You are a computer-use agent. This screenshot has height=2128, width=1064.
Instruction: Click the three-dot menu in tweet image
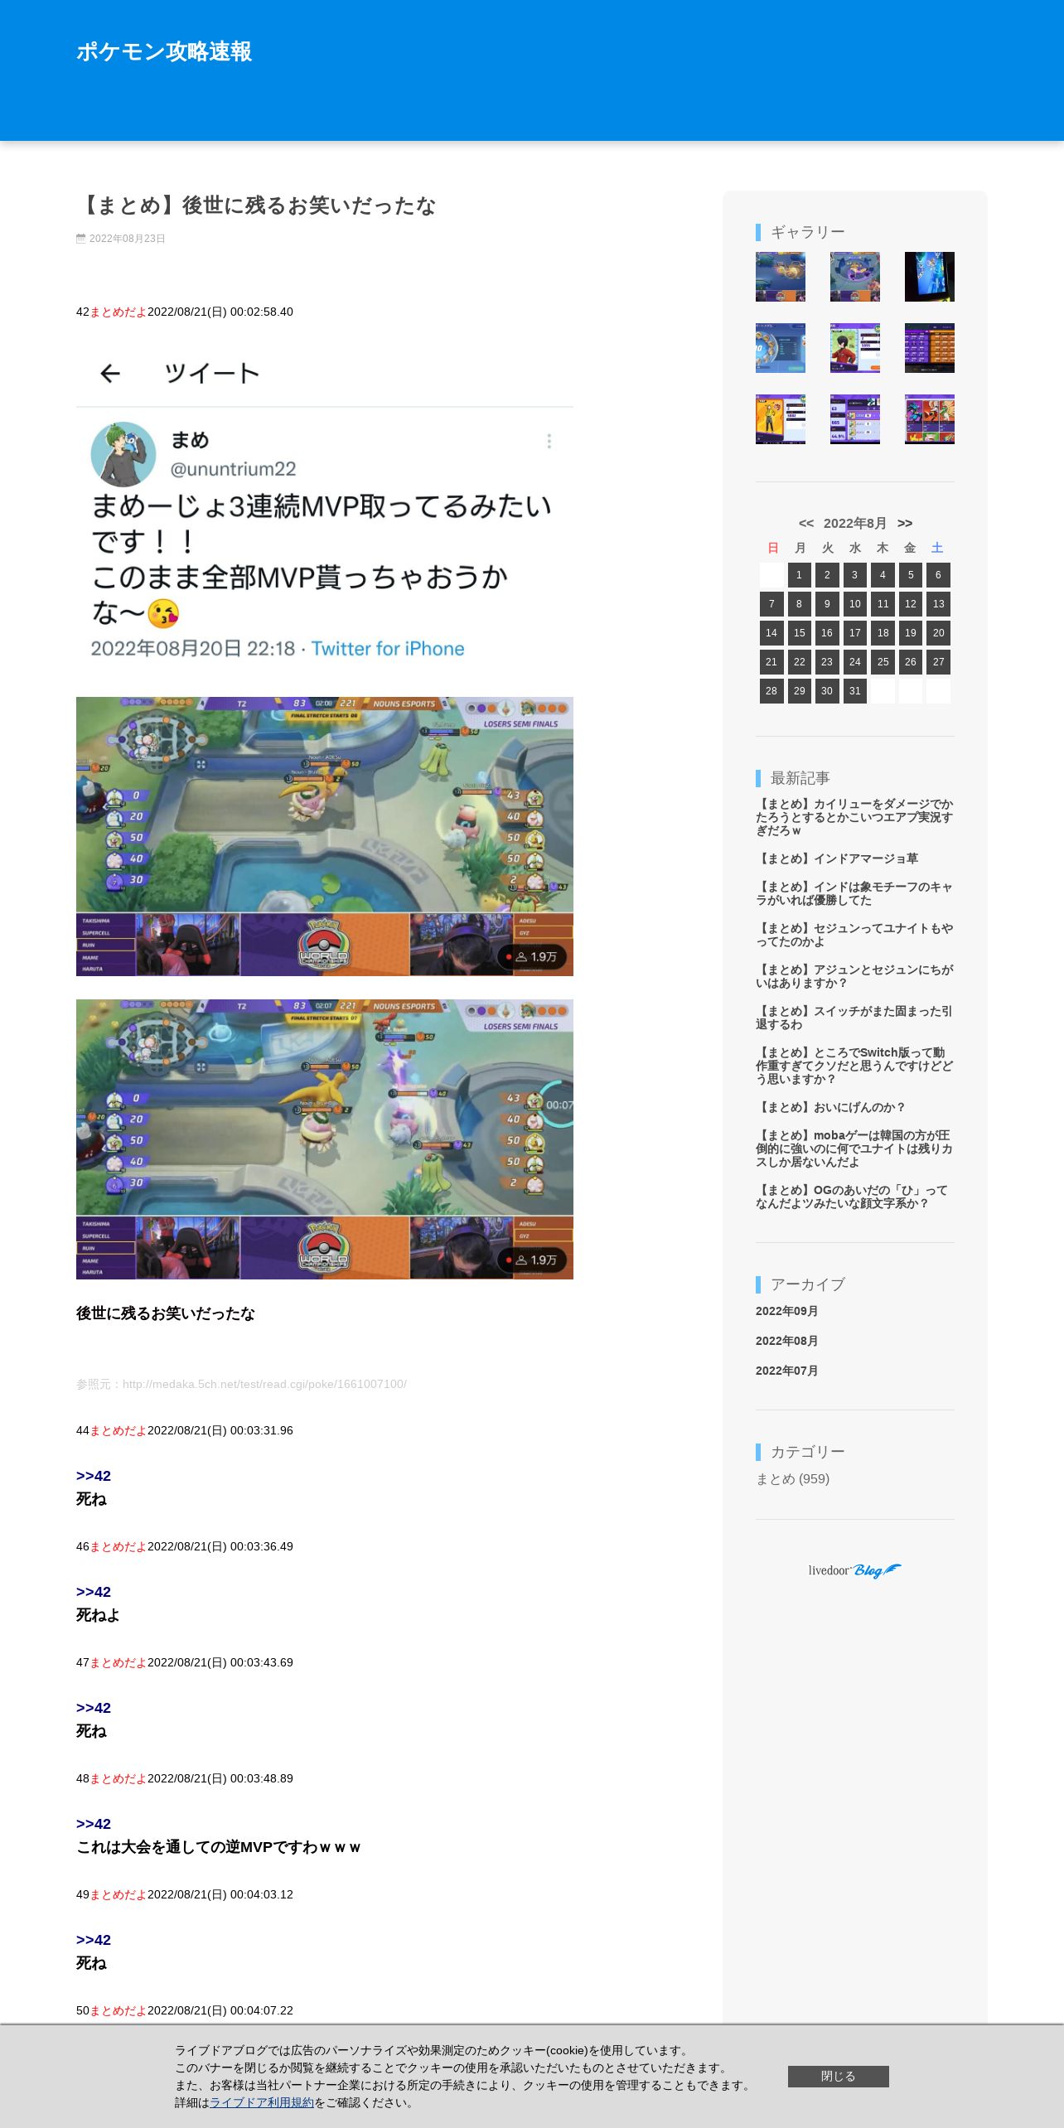[x=549, y=441]
